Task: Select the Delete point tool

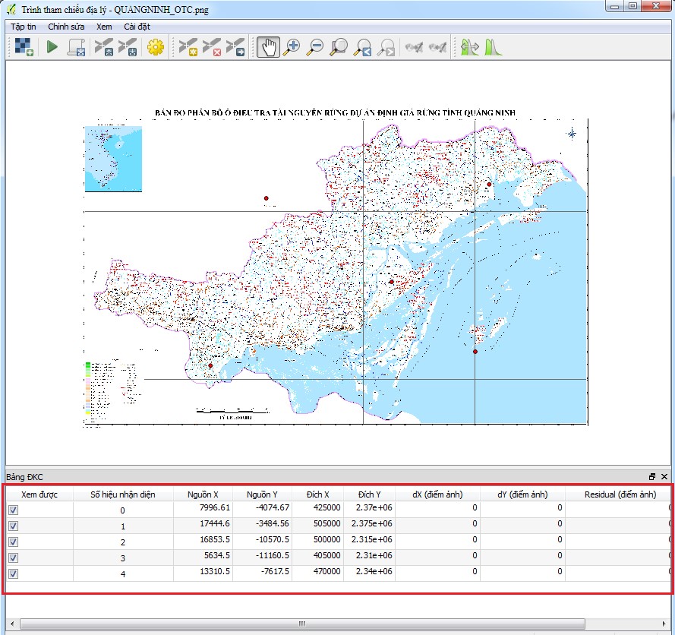Action: tap(212, 47)
